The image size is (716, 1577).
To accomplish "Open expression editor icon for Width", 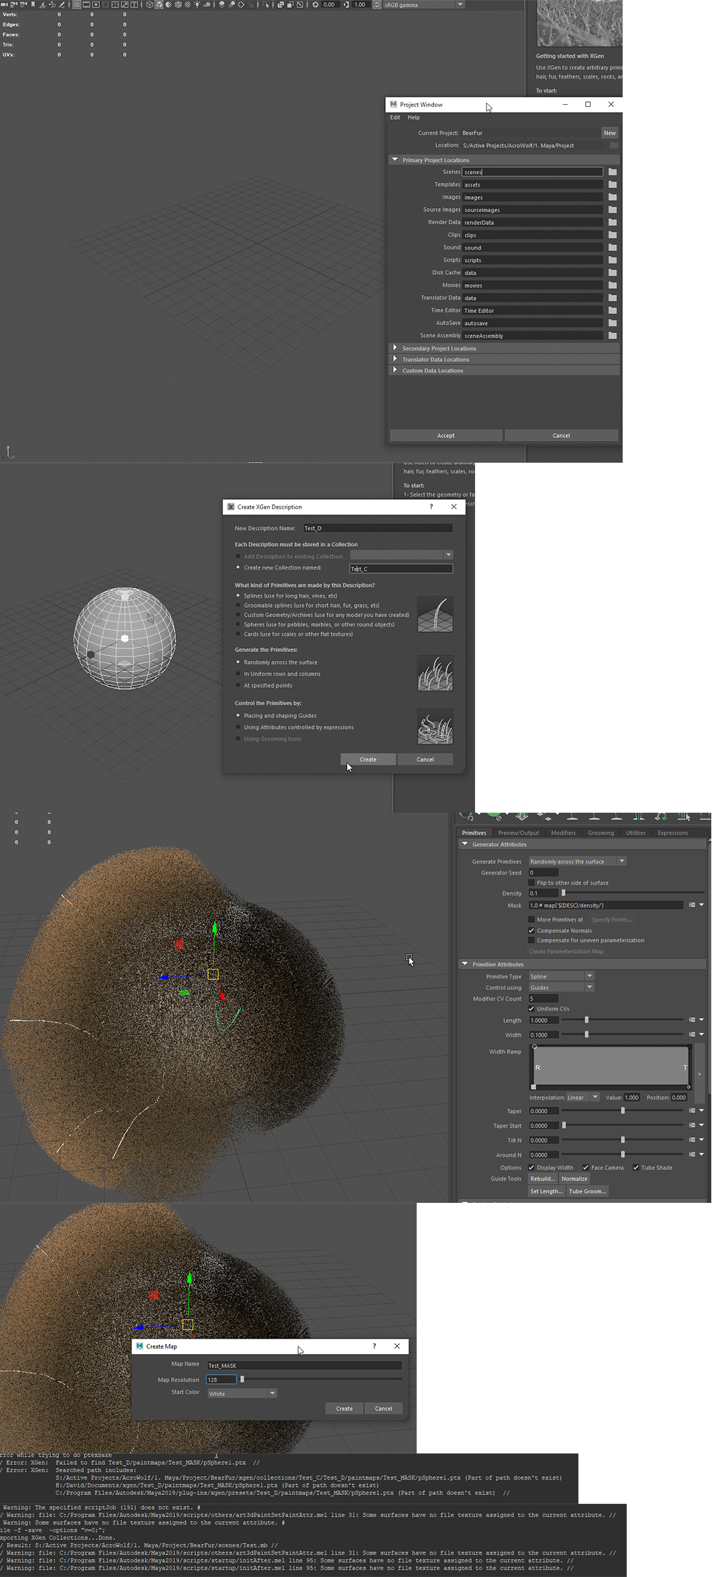I will [692, 1034].
